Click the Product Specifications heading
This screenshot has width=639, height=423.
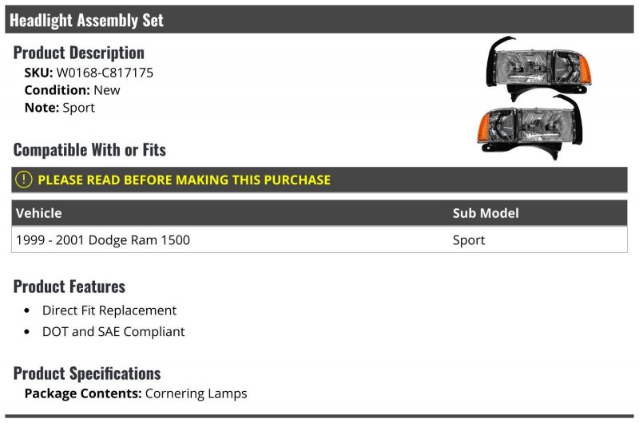tap(87, 374)
